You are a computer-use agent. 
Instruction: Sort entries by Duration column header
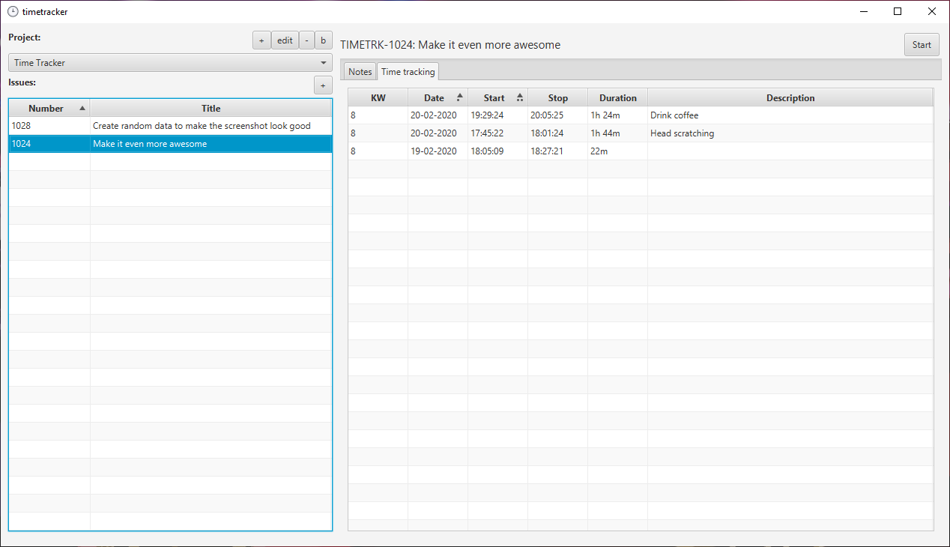[618, 97]
